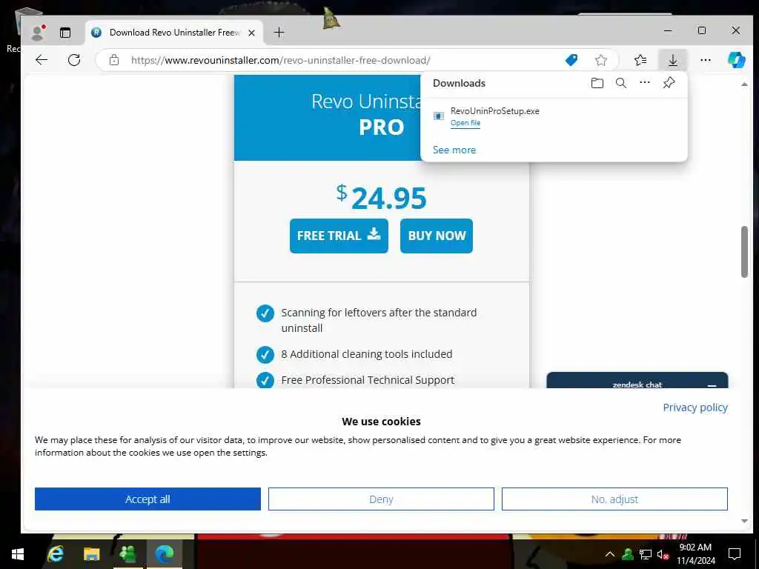
Task: Launch Internet Explorer from taskbar
Action: coord(55,553)
